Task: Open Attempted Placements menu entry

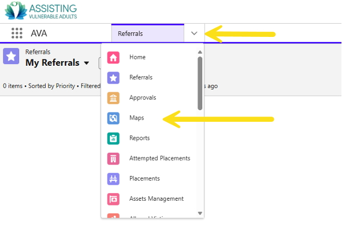Action: [x=159, y=158]
